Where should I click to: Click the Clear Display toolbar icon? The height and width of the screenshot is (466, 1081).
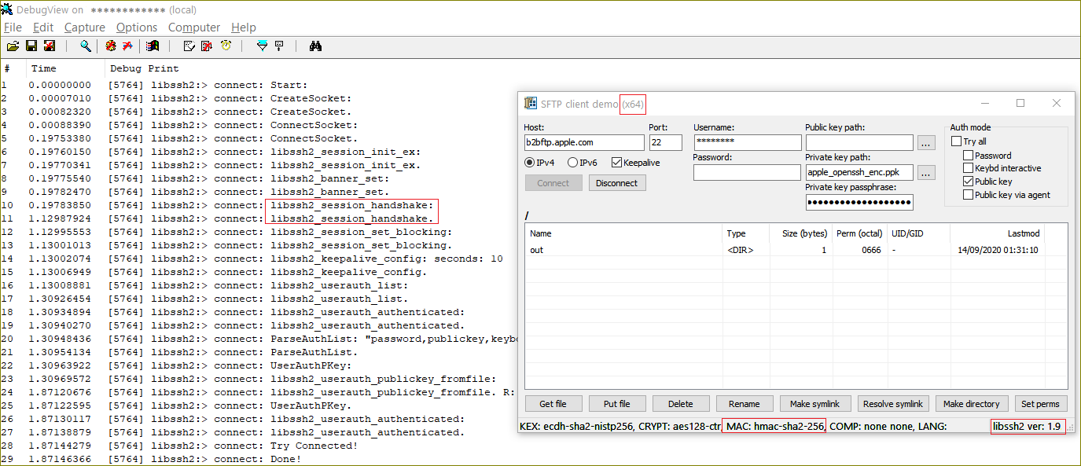(189, 46)
